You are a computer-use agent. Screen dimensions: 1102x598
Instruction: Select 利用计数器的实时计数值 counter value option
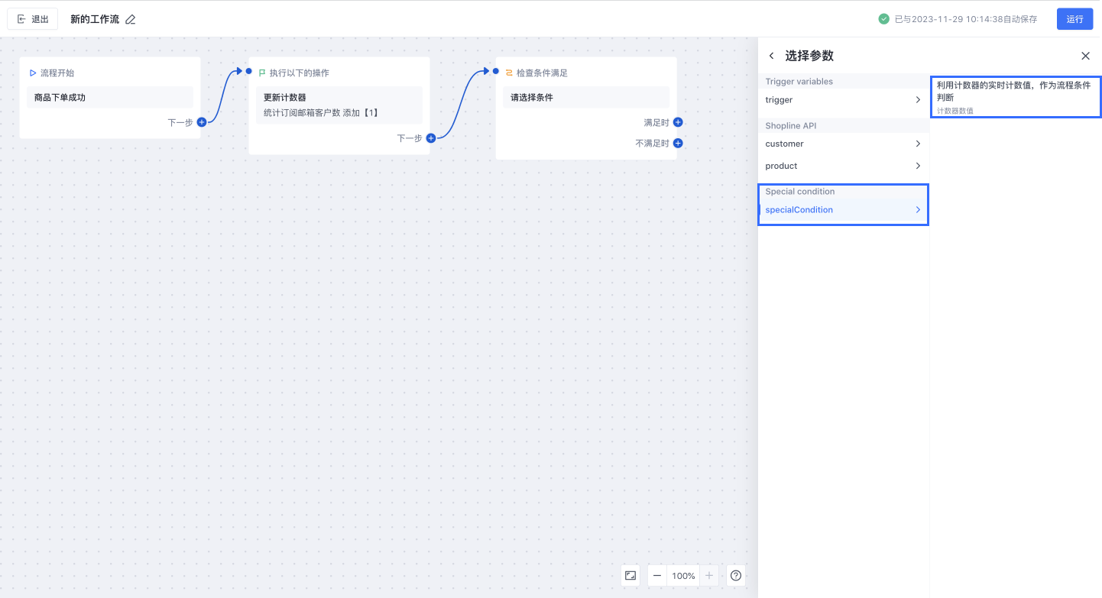(1016, 97)
